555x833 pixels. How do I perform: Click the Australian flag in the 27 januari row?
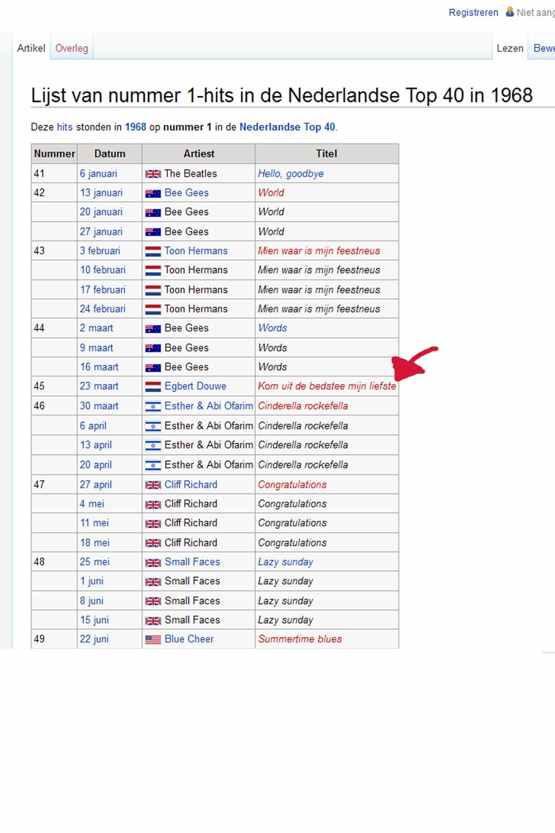(x=153, y=232)
